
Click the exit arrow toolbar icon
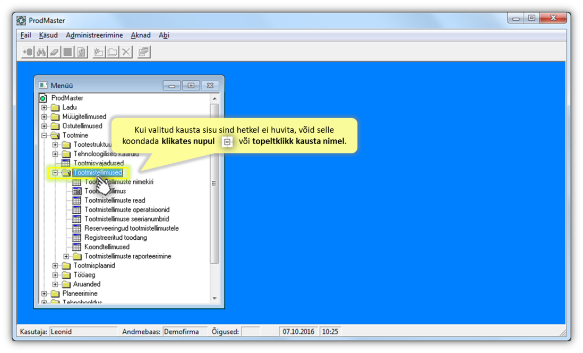pyautogui.click(x=28, y=52)
